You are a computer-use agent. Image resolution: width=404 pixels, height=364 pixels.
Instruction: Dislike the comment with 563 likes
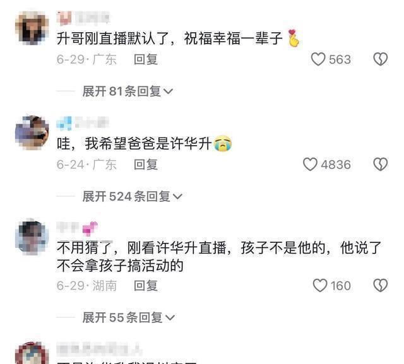(381, 59)
